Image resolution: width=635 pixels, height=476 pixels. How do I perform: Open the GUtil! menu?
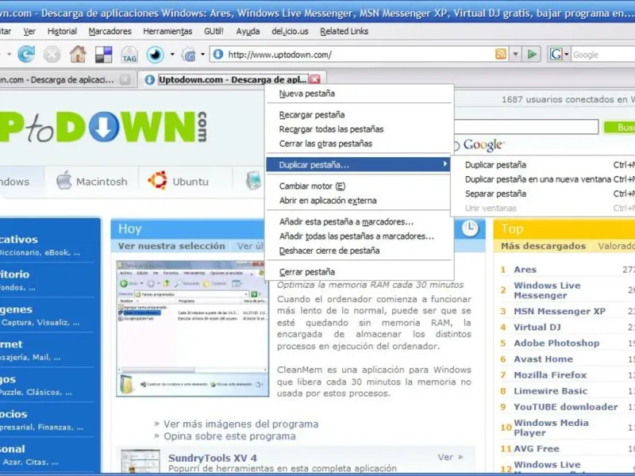coord(214,31)
